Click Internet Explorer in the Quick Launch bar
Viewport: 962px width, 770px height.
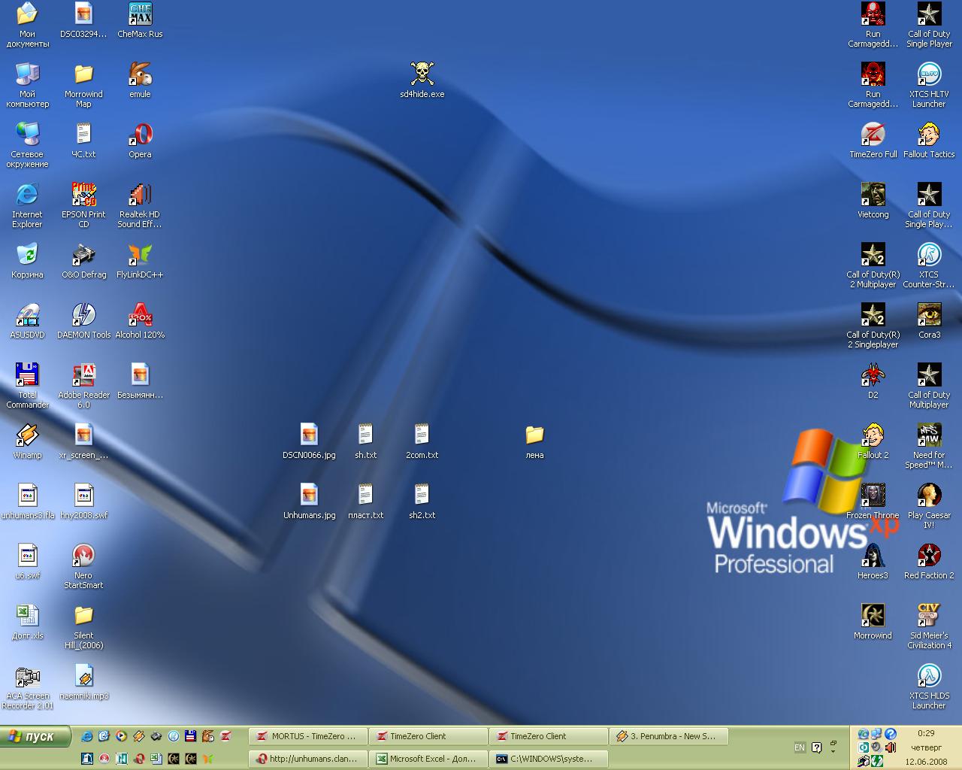click(87, 736)
